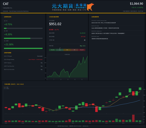Click the yellow heading above the $951.02 target
Viewport: 146px width, 128px height.
point(54,17)
